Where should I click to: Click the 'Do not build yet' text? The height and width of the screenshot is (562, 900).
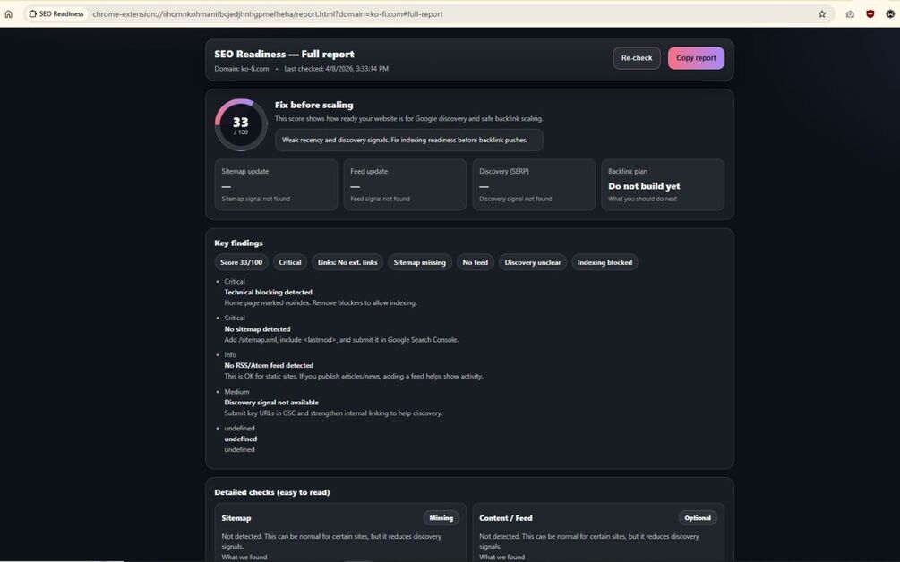(x=644, y=186)
